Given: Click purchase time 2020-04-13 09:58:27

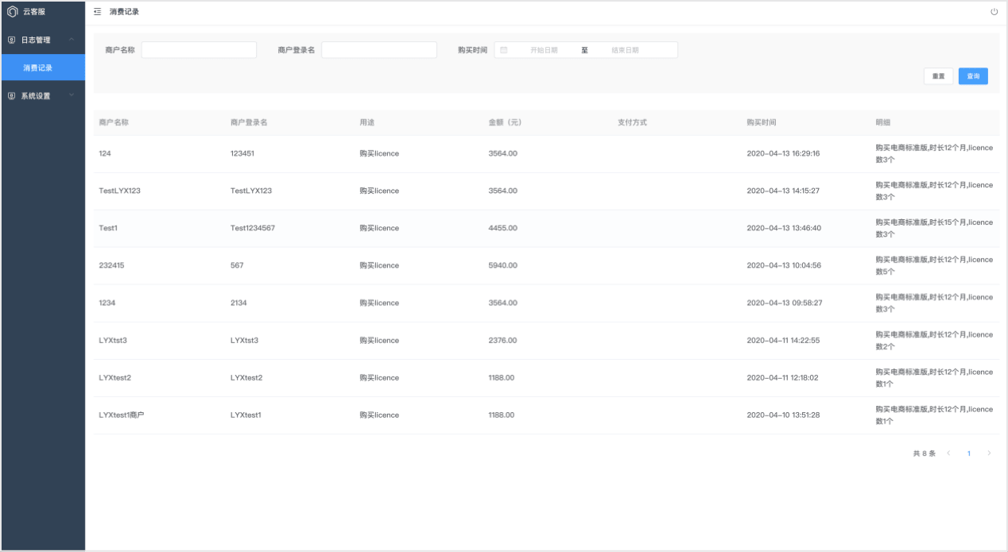Looking at the screenshot, I should tap(785, 303).
